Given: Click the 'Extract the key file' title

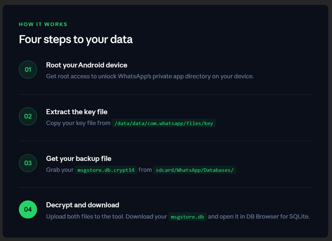Looking at the screenshot, I should pyautogui.click(x=77, y=112).
